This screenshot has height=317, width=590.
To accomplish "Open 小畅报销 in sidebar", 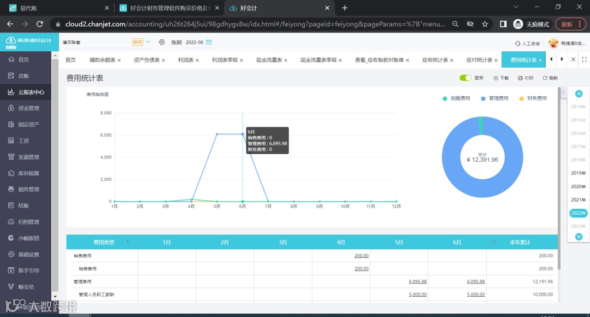I will point(26,238).
